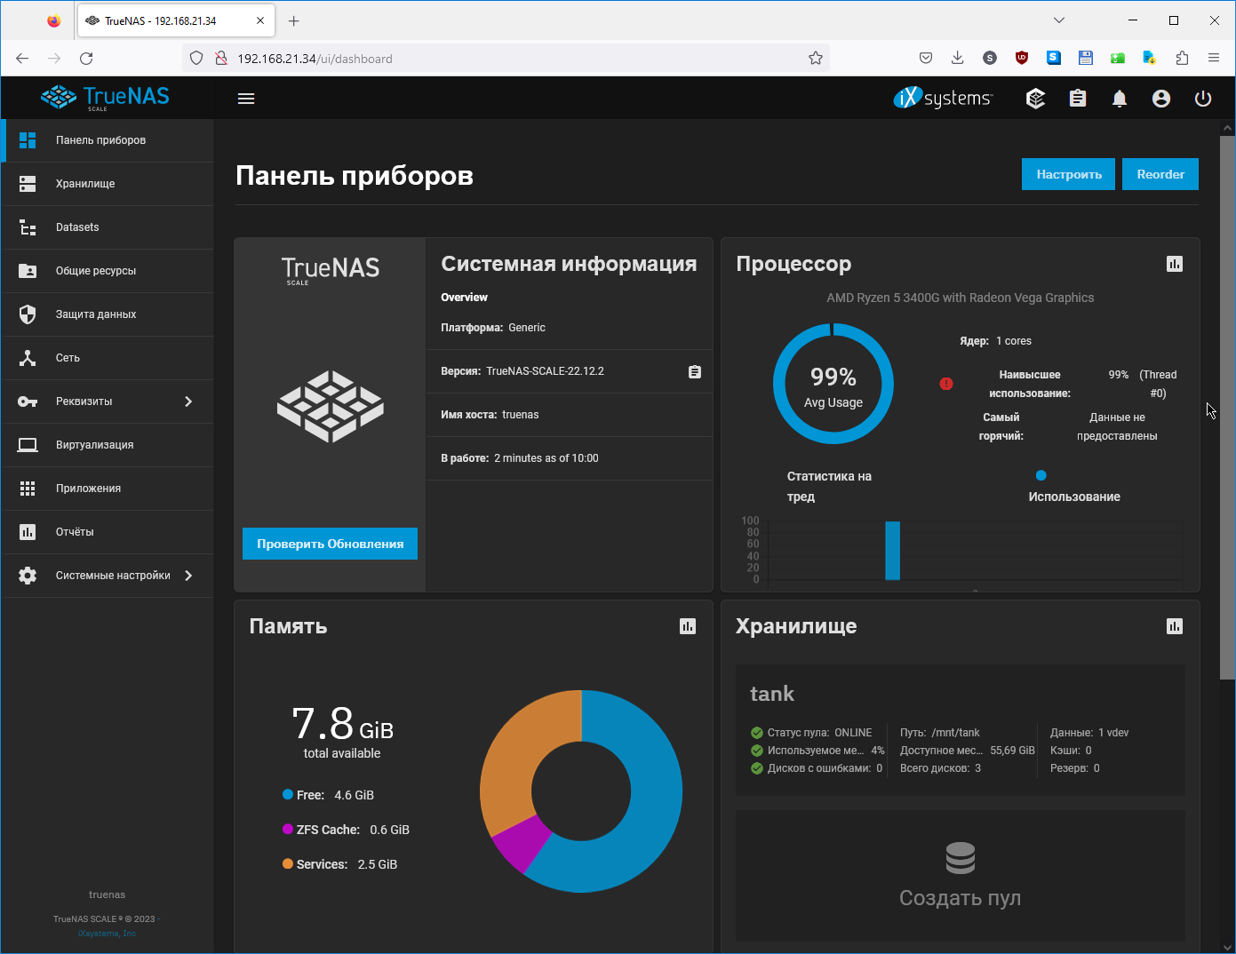The image size is (1236, 954).
Task: Click the power button icon
Action: pyautogui.click(x=1203, y=99)
